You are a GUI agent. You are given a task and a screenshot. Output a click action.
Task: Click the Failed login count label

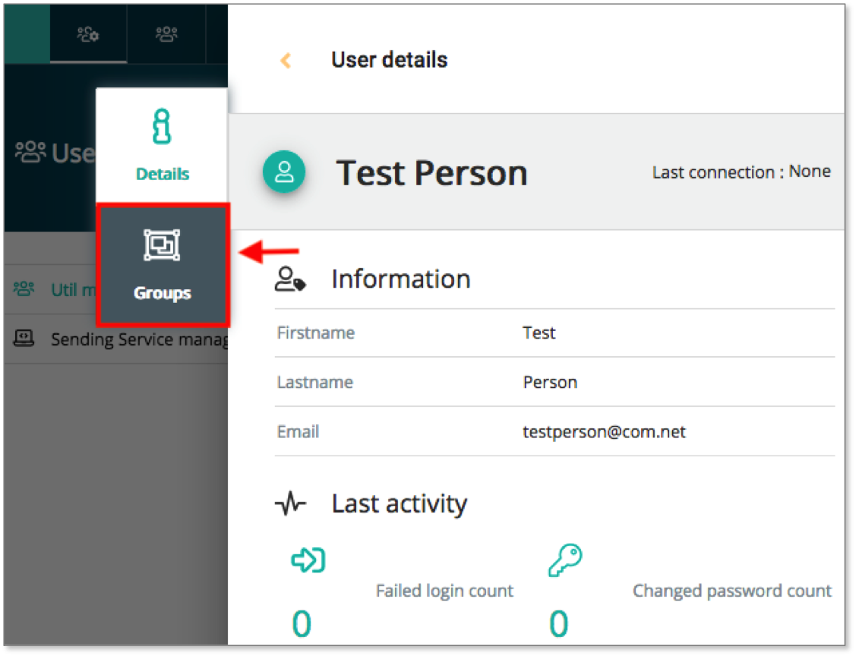[x=444, y=591]
